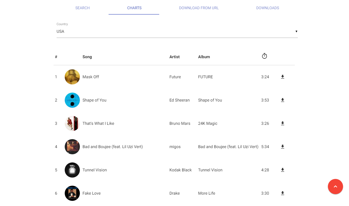This screenshot has height=206, width=349.
Task: Go to the Downloads tab
Action: coord(268,8)
